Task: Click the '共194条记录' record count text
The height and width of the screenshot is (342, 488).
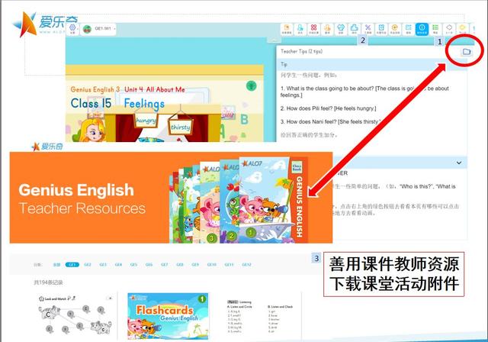Action: (48, 282)
